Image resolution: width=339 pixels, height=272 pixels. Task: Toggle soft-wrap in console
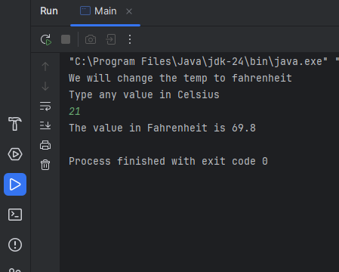click(x=45, y=106)
